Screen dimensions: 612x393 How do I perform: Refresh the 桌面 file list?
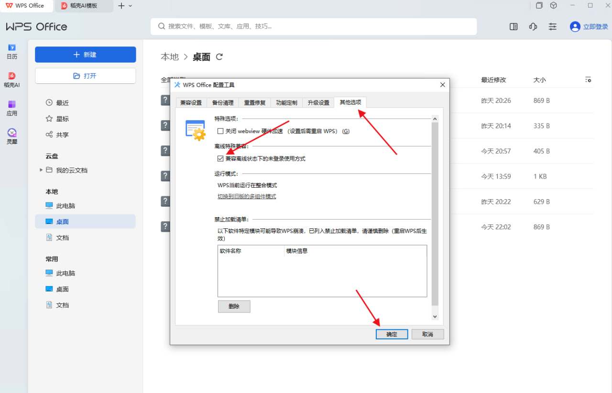click(x=219, y=57)
